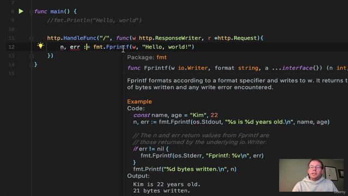Run main with the green gutter arrow
Viewport: 348px width, 196px height.
click(x=21, y=11)
